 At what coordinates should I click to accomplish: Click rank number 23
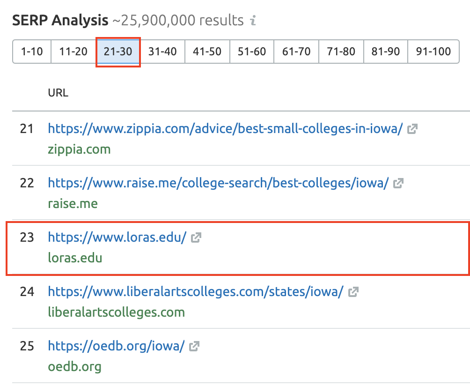point(27,237)
